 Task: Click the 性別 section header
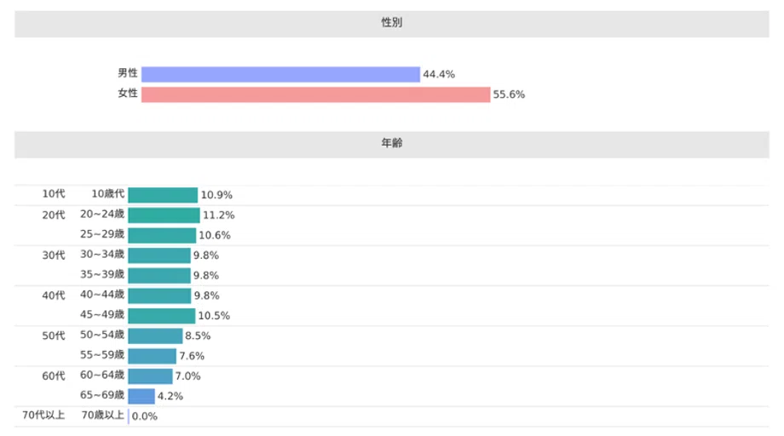tap(391, 24)
